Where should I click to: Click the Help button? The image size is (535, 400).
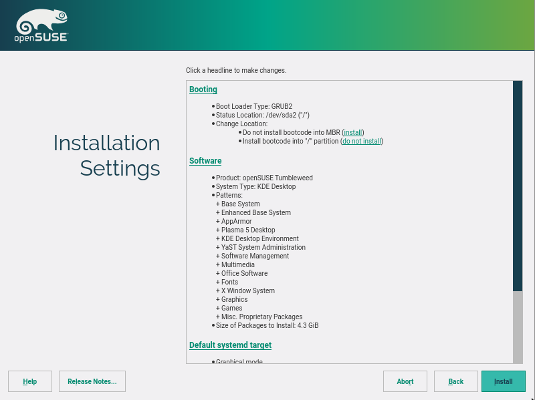pos(30,381)
